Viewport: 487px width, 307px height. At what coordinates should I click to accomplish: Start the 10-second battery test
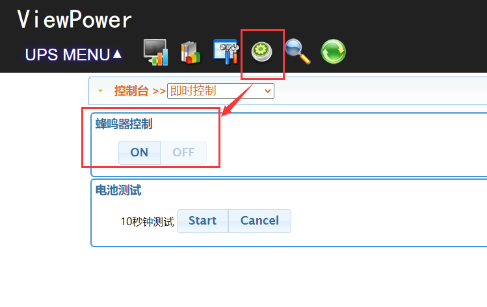pyautogui.click(x=202, y=221)
